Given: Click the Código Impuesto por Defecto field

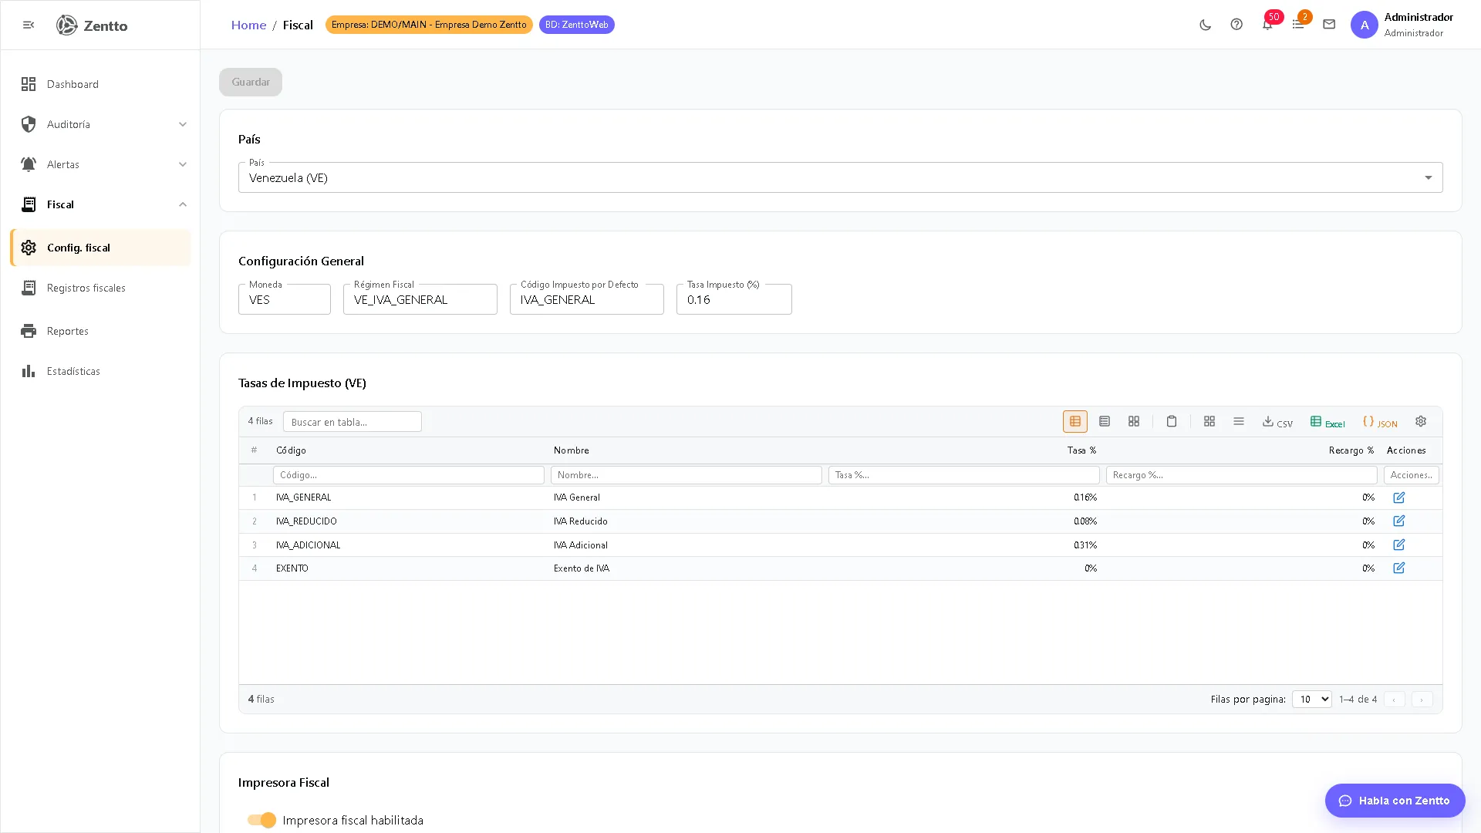Looking at the screenshot, I should tap(587, 299).
